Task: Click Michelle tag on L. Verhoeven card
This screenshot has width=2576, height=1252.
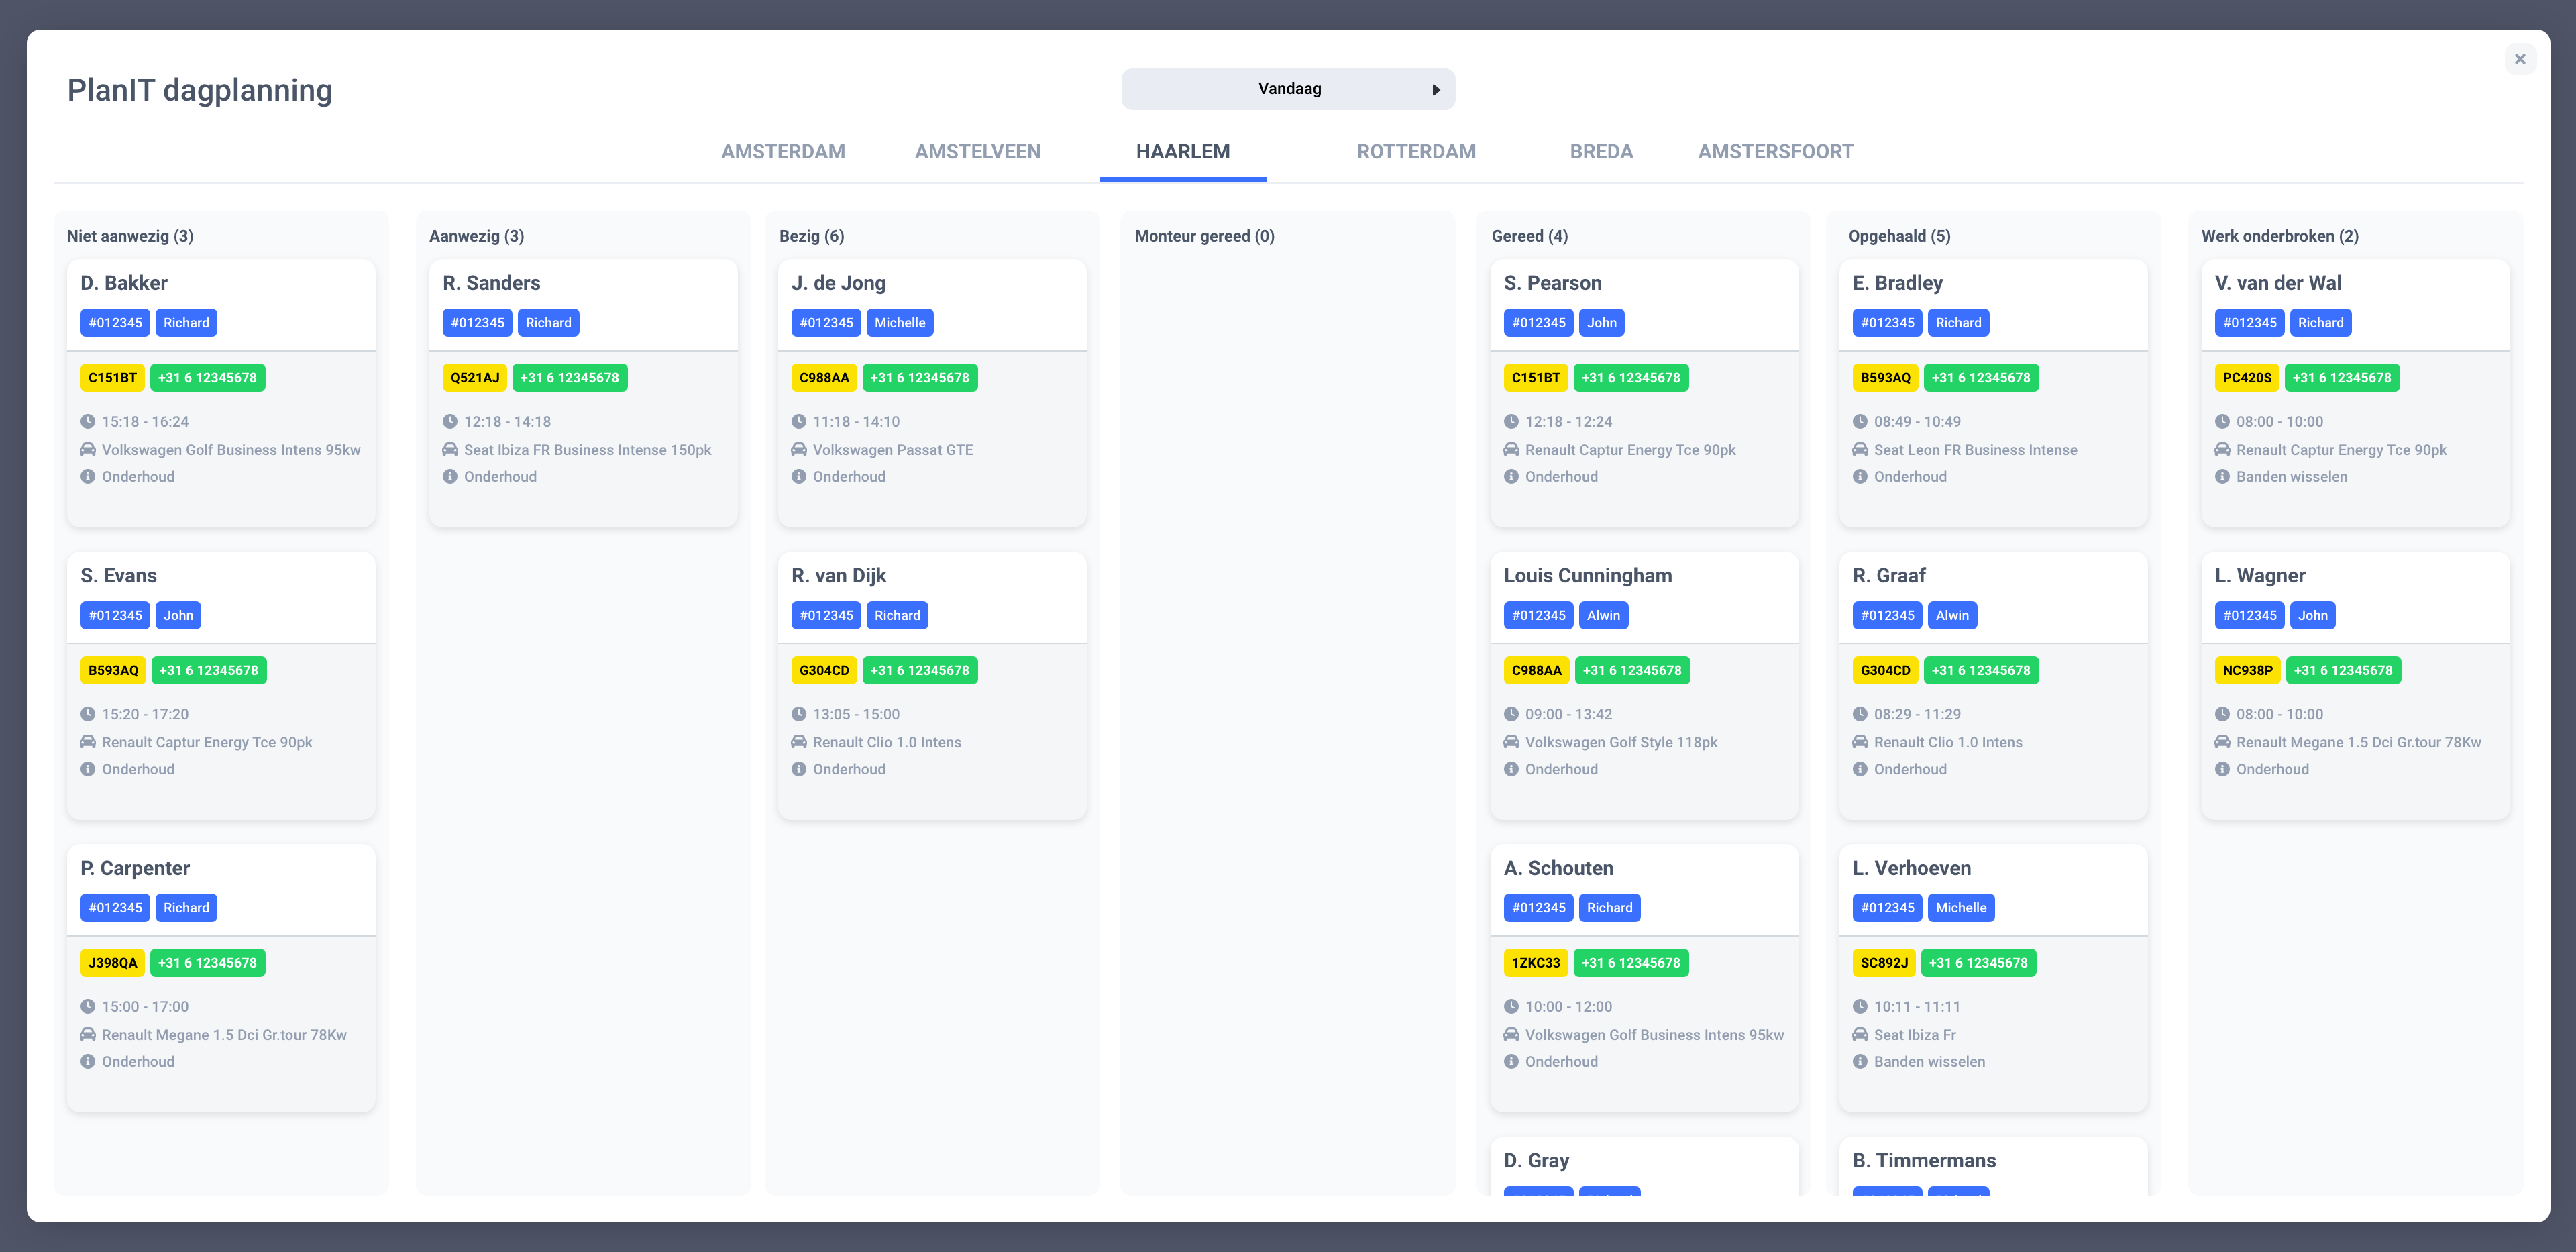Action: [1960, 908]
